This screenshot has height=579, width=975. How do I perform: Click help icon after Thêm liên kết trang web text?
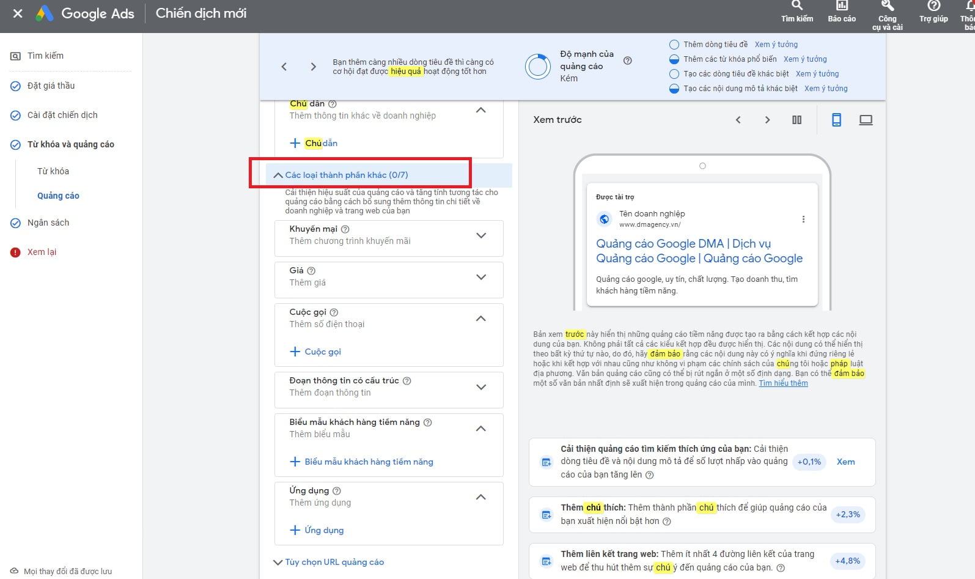[781, 568]
